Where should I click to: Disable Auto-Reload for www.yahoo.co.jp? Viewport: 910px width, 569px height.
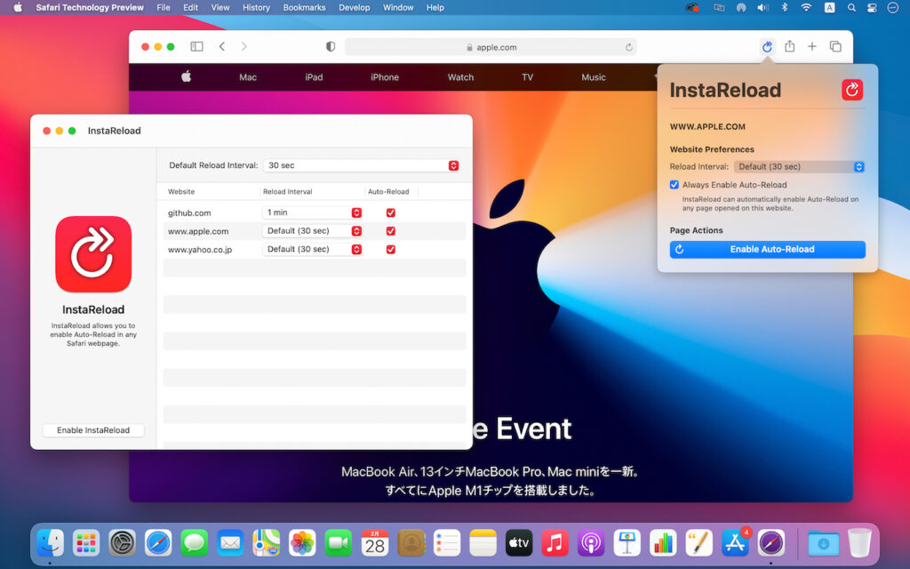(389, 249)
